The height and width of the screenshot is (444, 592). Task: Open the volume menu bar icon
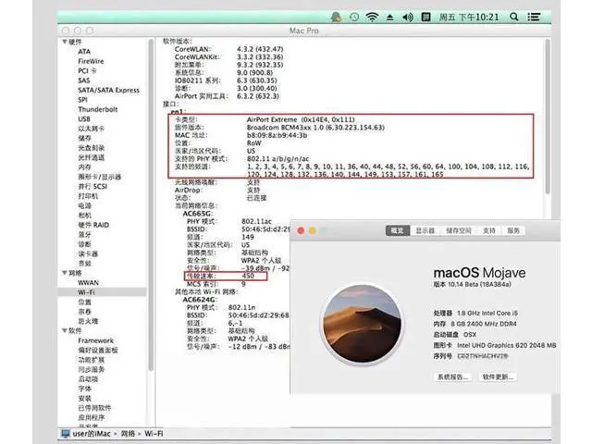tap(408, 17)
